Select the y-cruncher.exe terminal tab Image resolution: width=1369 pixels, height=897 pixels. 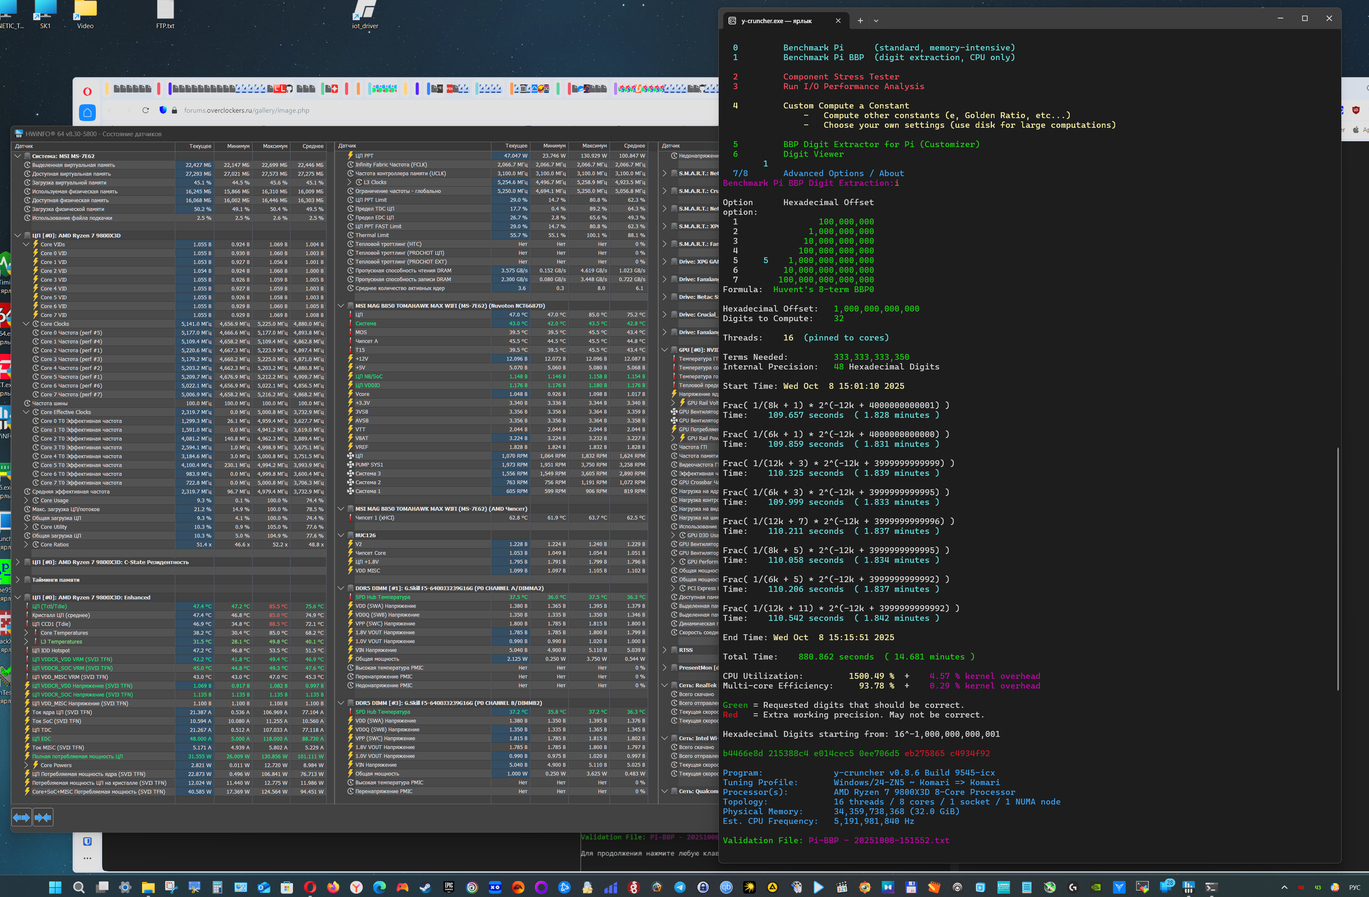(777, 21)
